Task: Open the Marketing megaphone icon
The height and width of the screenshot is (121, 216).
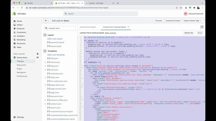Action: (15, 40)
